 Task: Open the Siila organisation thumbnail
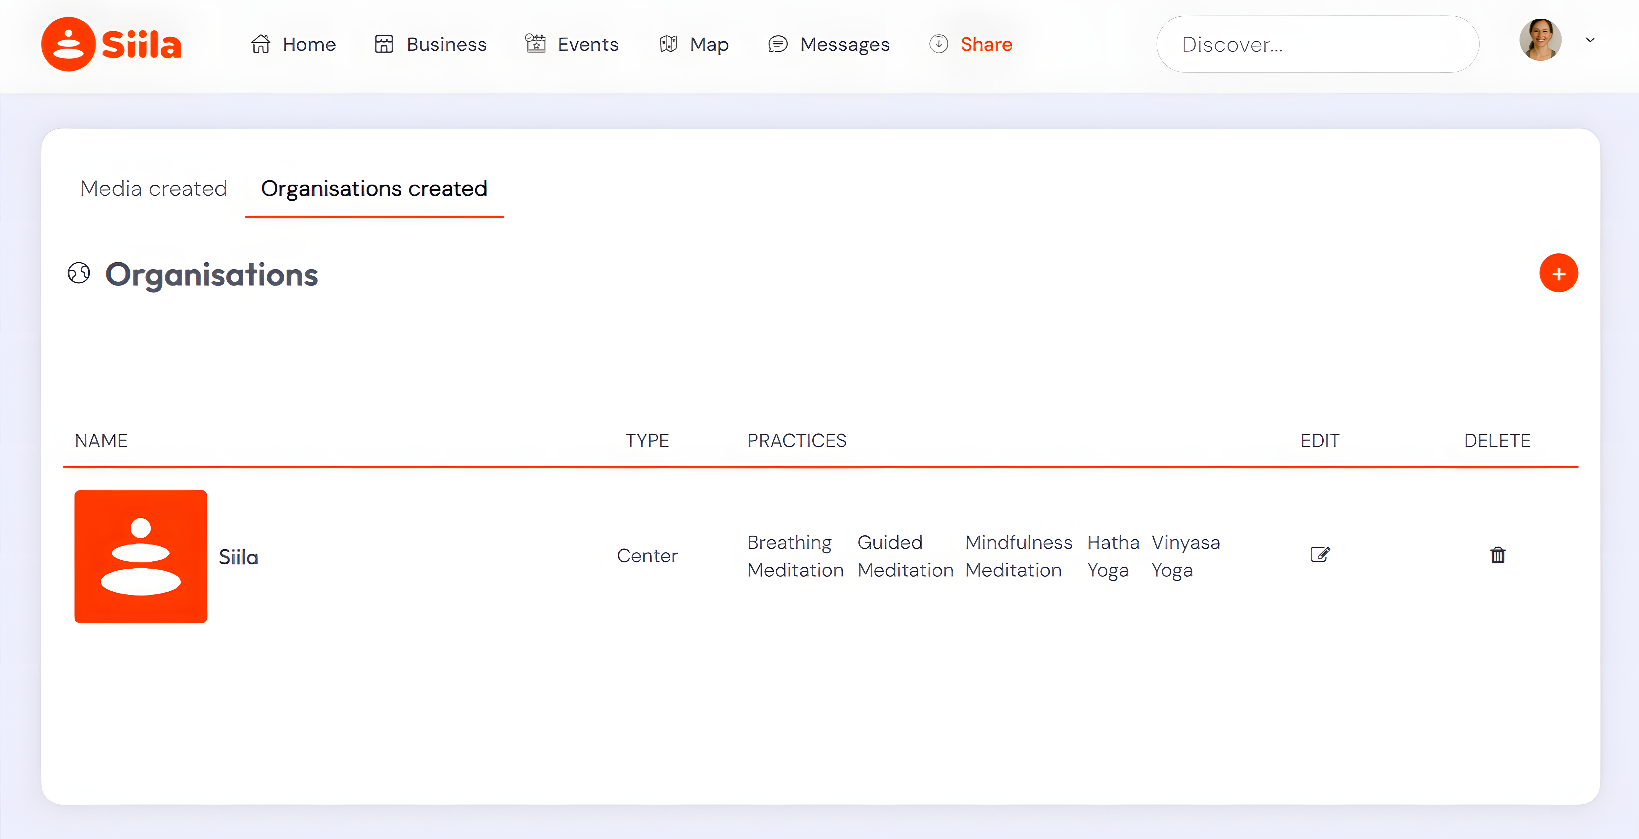coord(141,556)
